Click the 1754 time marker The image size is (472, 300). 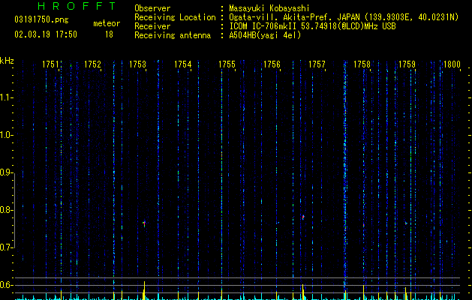click(x=182, y=64)
